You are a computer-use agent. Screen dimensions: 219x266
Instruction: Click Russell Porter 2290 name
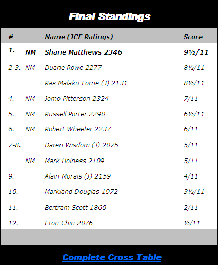pos(75,114)
